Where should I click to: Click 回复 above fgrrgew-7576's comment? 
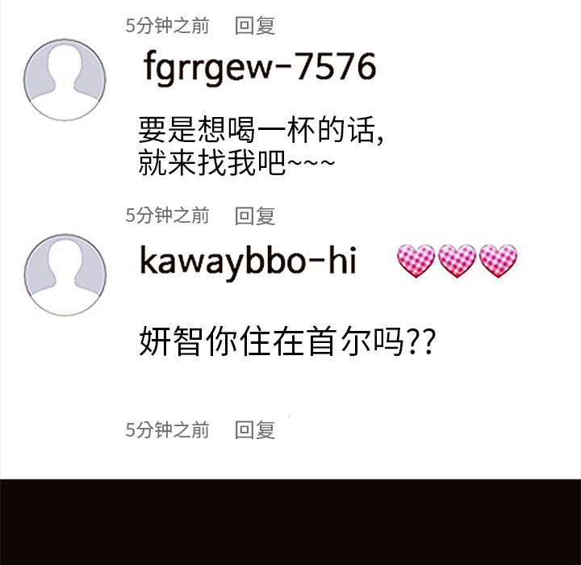(x=255, y=26)
